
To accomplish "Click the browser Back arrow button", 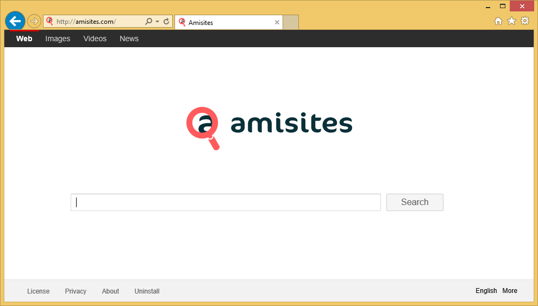I will coord(15,21).
